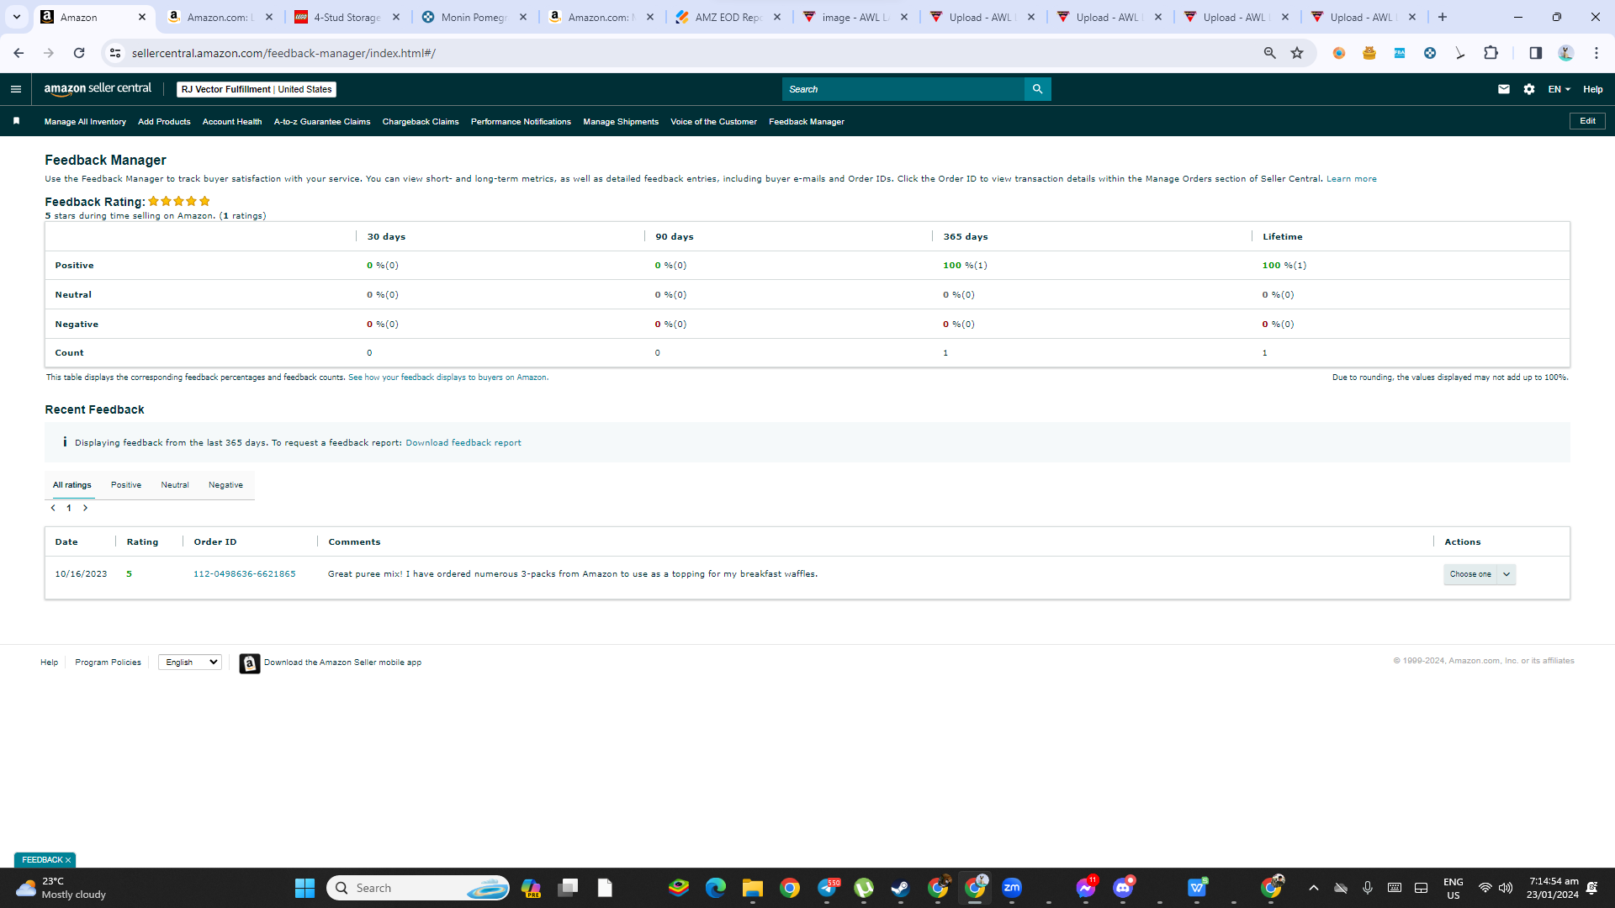Click the Help link in top bar
The width and height of the screenshot is (1615, 908).
[x=1593, y=89]
